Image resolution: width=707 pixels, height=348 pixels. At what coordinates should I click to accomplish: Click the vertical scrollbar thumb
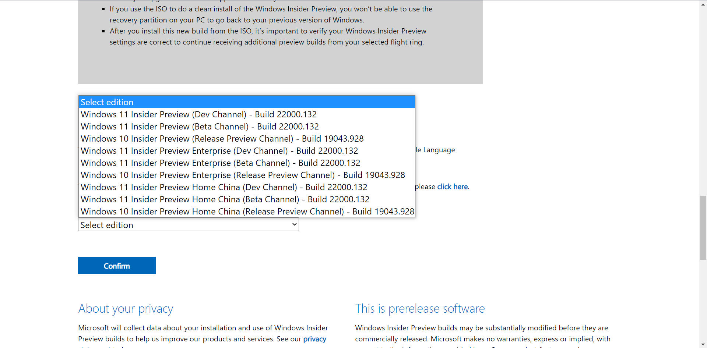click(703, 228)
